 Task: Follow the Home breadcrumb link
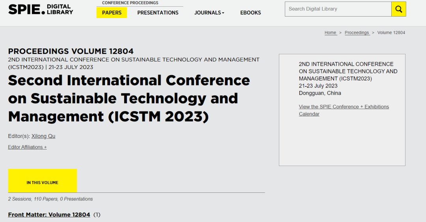point(331,33)
